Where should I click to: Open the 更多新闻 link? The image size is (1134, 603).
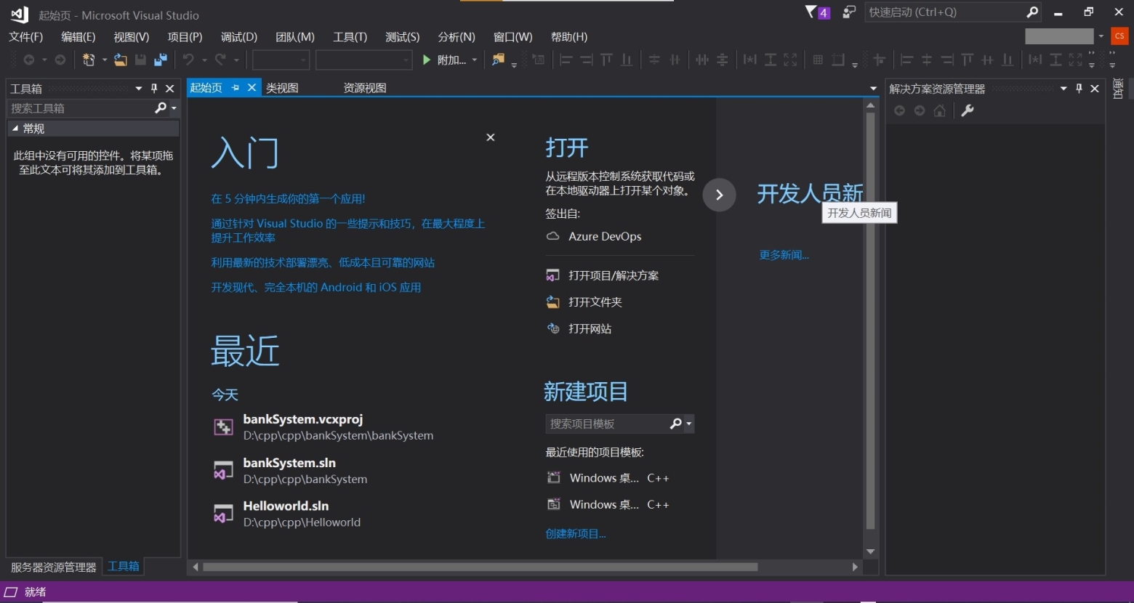click(x=784, y=255)
